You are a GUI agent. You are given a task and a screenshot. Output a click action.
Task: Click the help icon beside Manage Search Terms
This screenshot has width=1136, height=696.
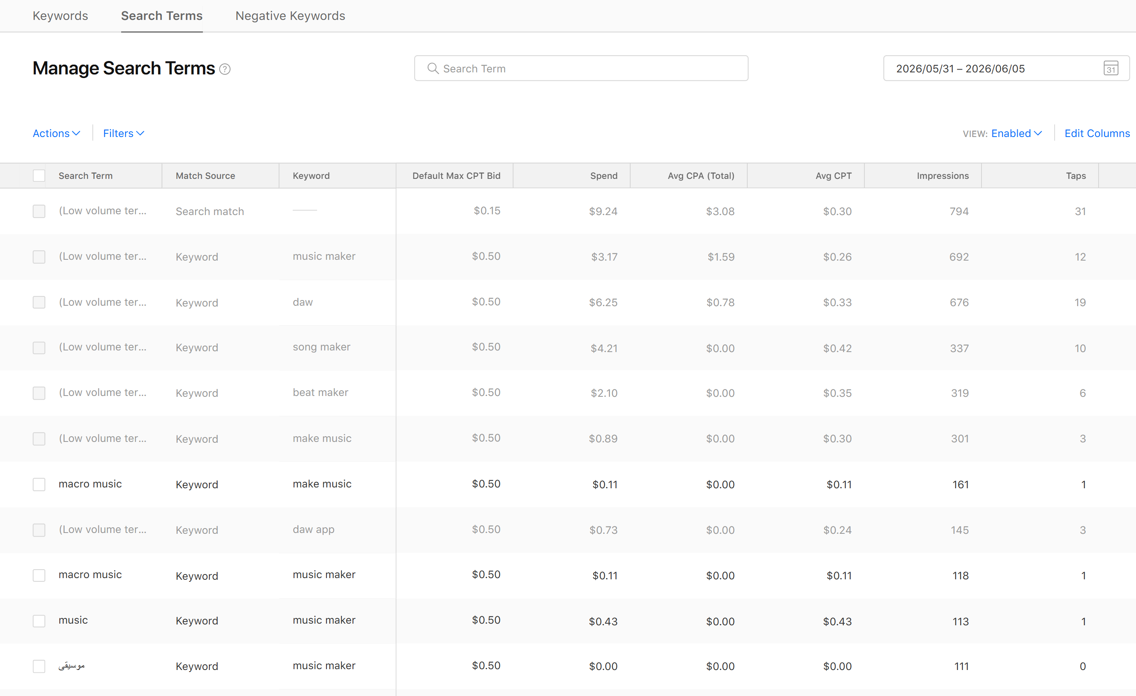point(224,69)
